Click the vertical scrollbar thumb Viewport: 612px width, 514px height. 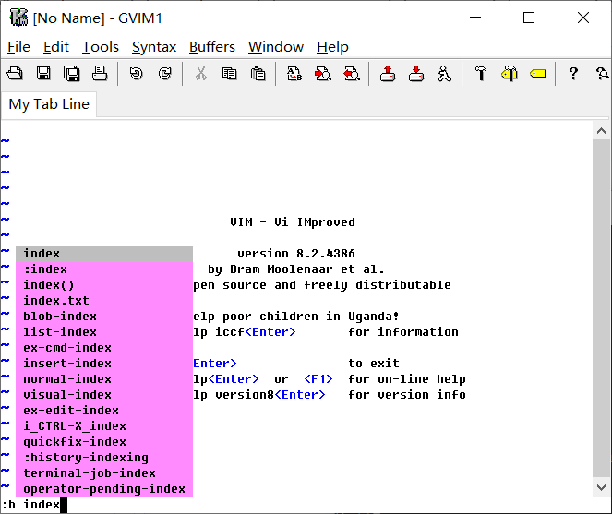pyautogui.click(x=601, y=308)
